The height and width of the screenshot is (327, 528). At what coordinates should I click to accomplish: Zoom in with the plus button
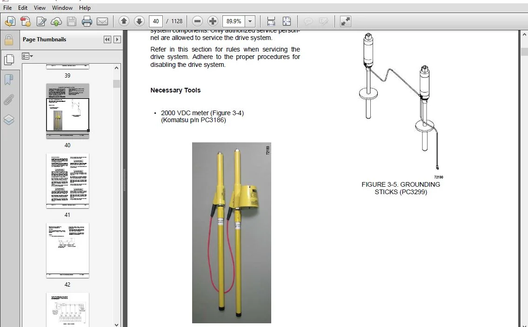[213, 21]
